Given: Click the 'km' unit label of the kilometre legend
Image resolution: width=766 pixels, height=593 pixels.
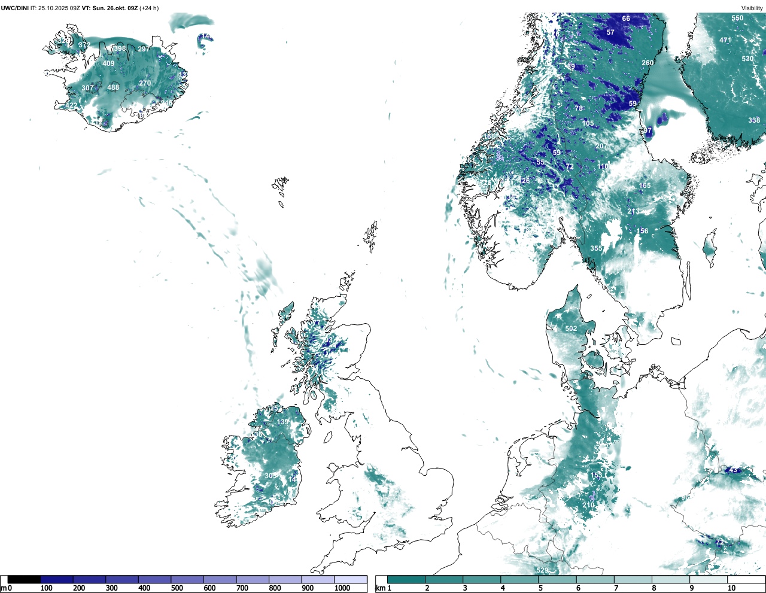Looking at the screenshot, I should (x=380, y=588).
